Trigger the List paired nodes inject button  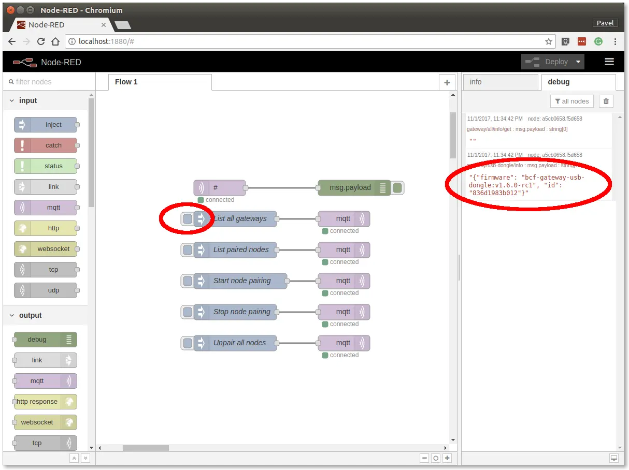coord(187,250)
